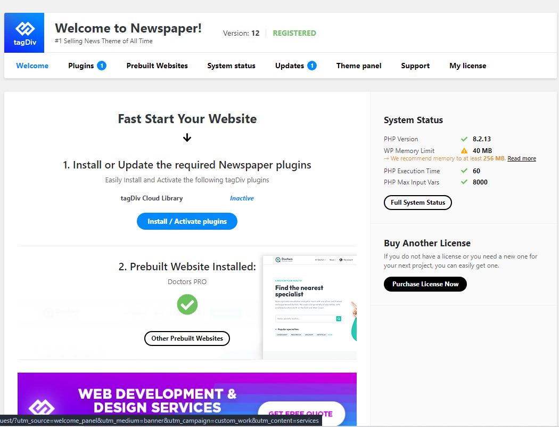Click the down arrow below Fast Start heading
Image resolution: width=559 pixels, height=427 pixels.
click(187, 138)
